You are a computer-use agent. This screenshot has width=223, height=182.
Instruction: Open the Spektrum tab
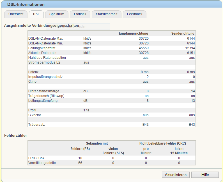pos(57,14)
